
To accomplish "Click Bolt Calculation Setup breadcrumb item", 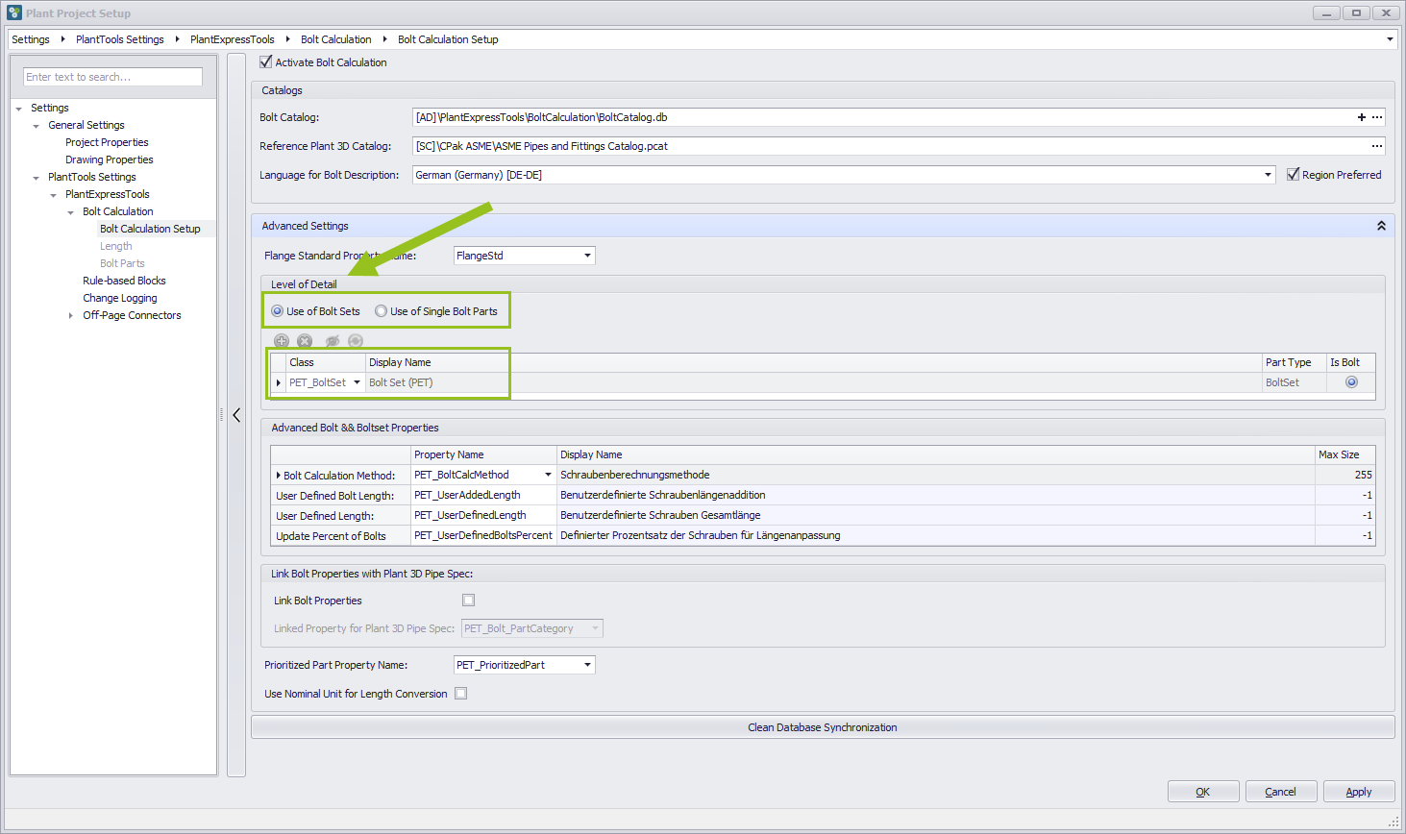I will (x=448, y=39).
